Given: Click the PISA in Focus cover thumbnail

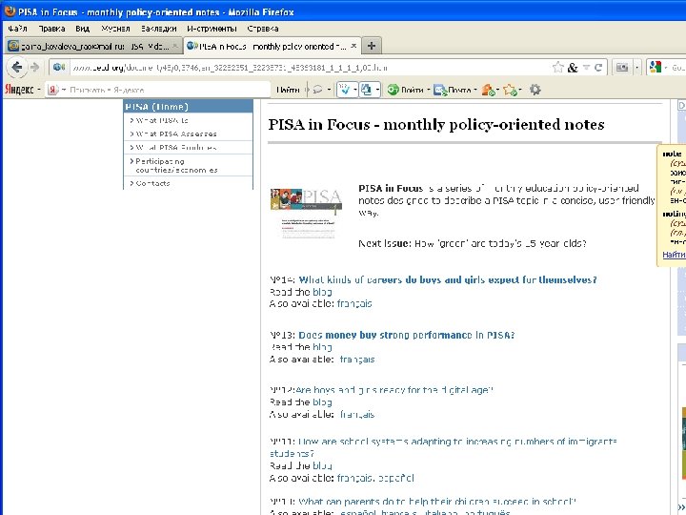Looking at the screenshot, I should coord(306,214).
